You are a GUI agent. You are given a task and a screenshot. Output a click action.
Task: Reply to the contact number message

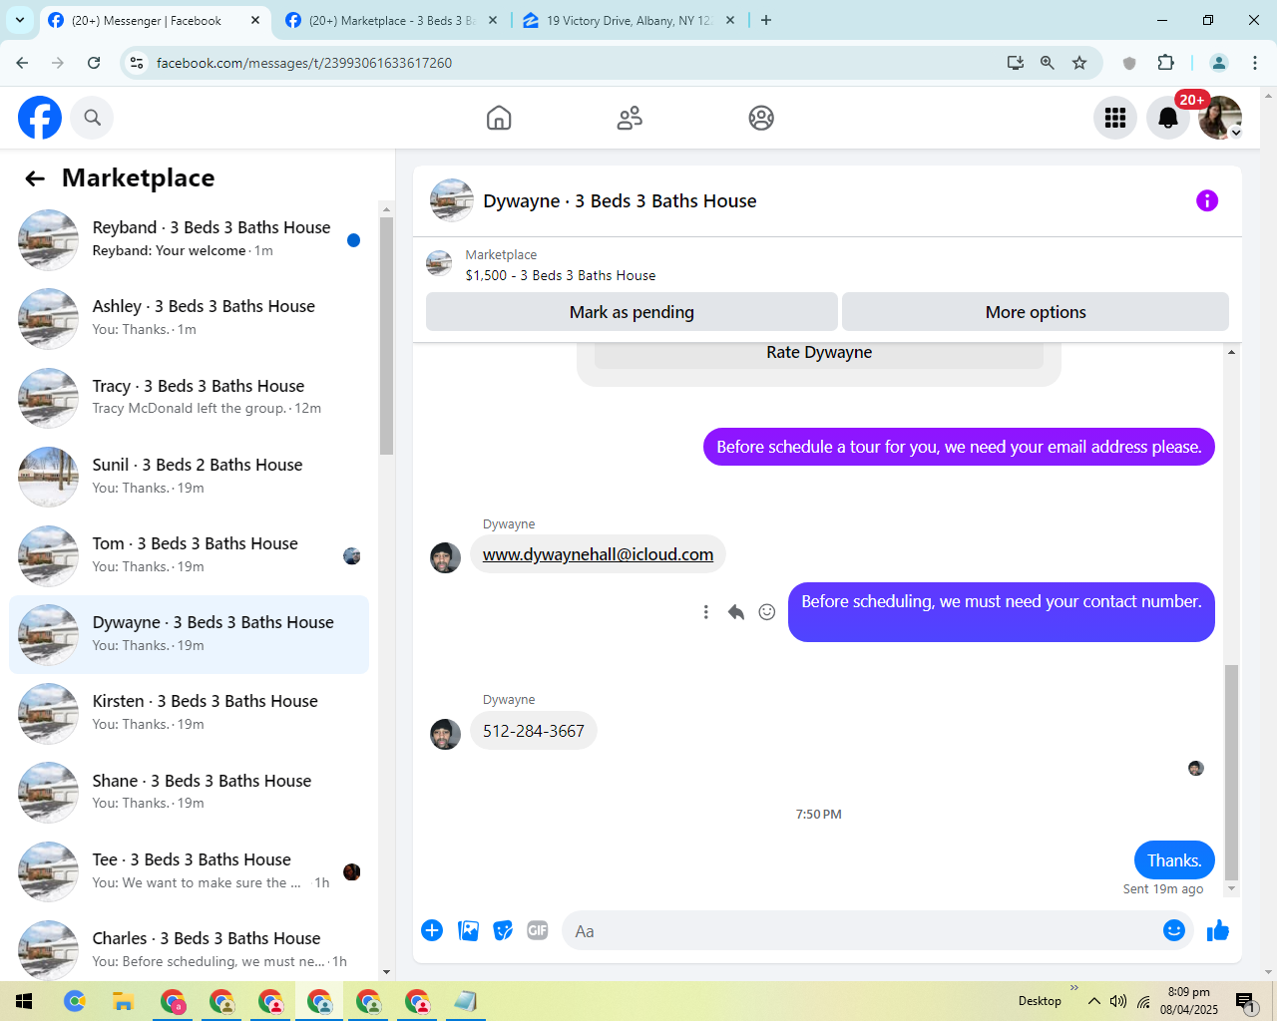coord(736,612)
